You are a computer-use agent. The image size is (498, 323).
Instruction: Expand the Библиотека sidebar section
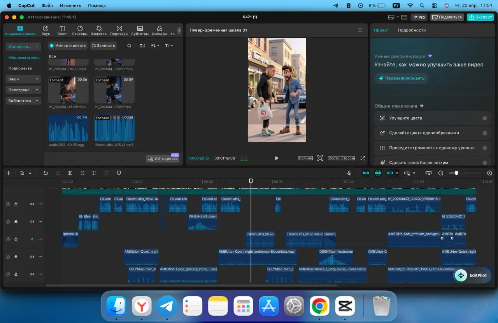pos(23,101)
